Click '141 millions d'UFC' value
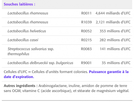Viewport: 134px width, 103px height. coord(115,49)
